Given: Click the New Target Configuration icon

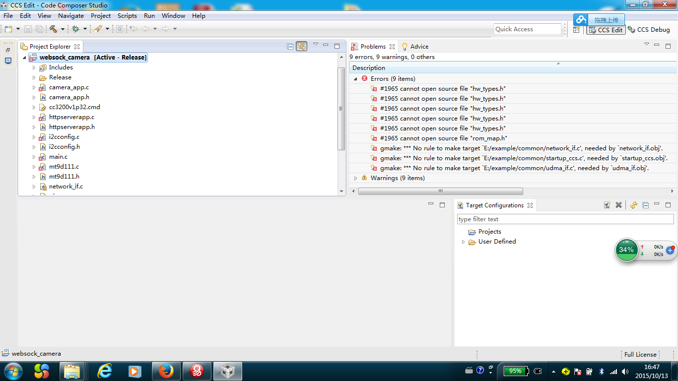Looking at the screenshot, I should pyautogui.click(x=607, y=205).
